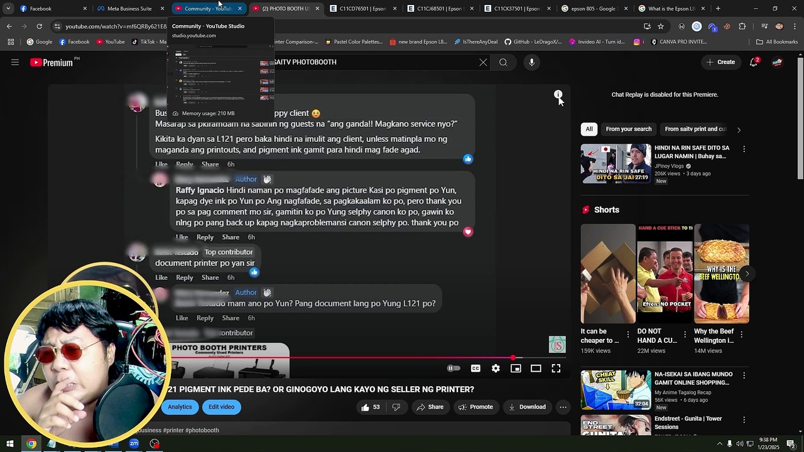804x452 pixels.
Task: Open Chrome extensions puzzle menu
Action: 742,26
